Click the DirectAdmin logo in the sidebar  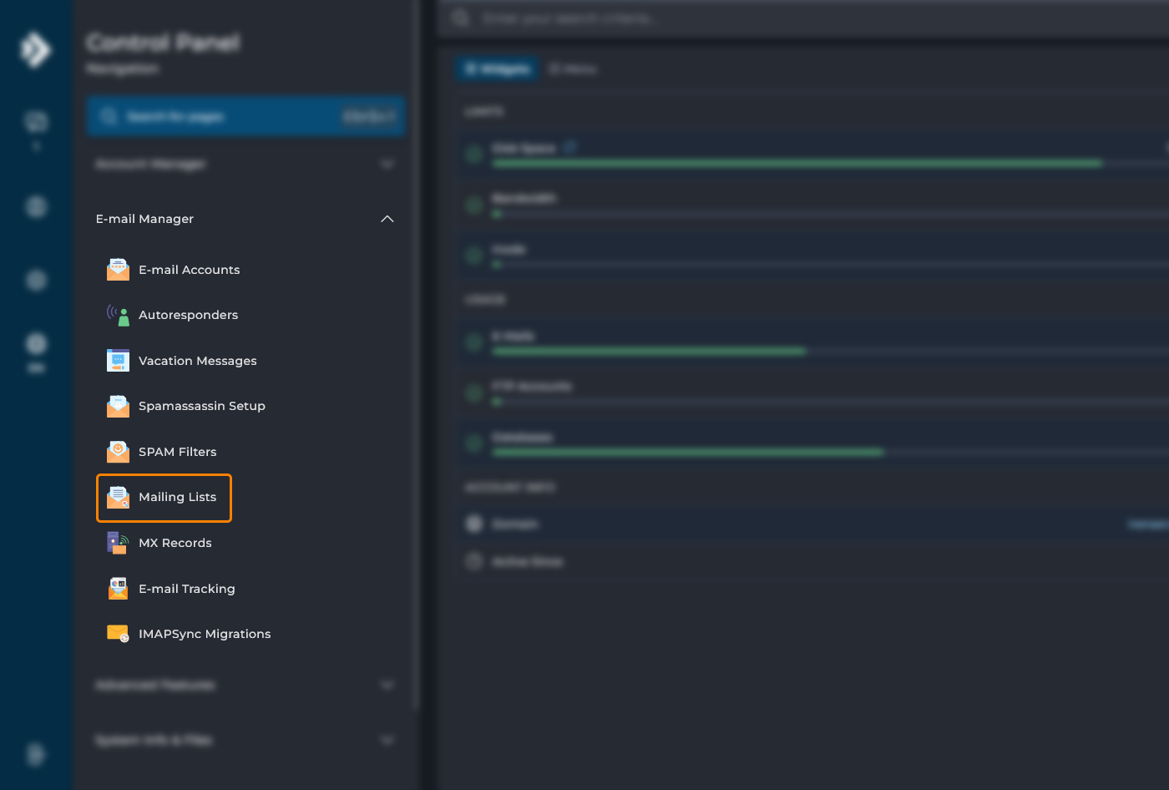(x=35, y=50)
